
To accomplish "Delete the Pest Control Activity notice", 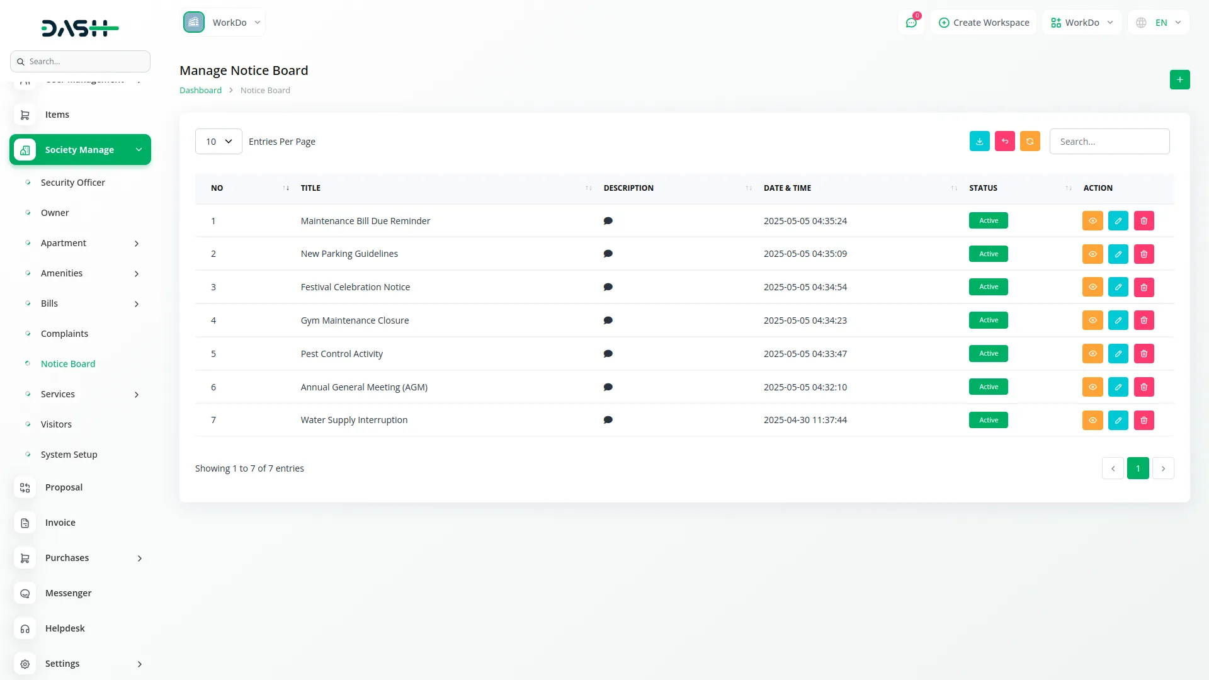I will 1144,354.
